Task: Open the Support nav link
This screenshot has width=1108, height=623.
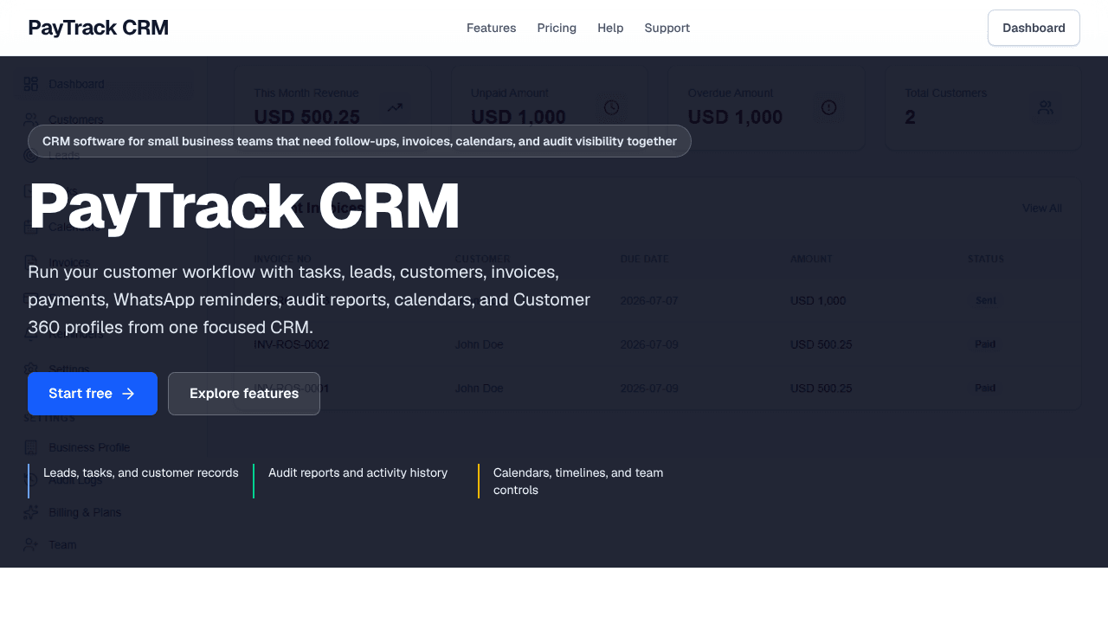Action: pos(667,28)
